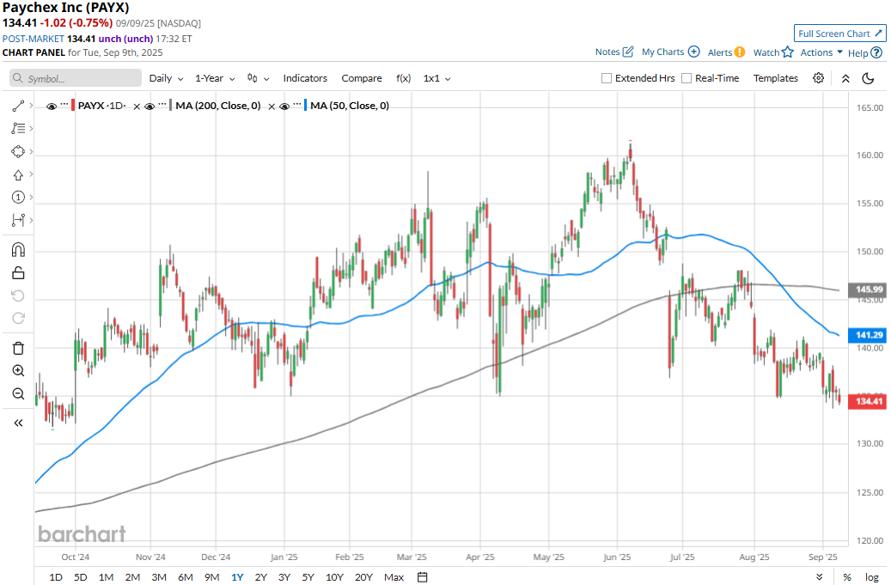Select the 6M range tab
The image size is (891, 585).
coord(186,577)
